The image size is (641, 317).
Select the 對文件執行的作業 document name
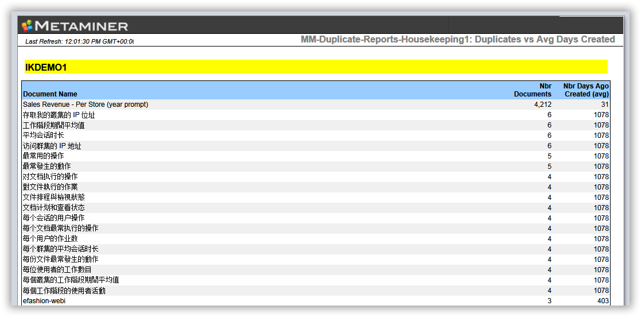tap(50, 187)
